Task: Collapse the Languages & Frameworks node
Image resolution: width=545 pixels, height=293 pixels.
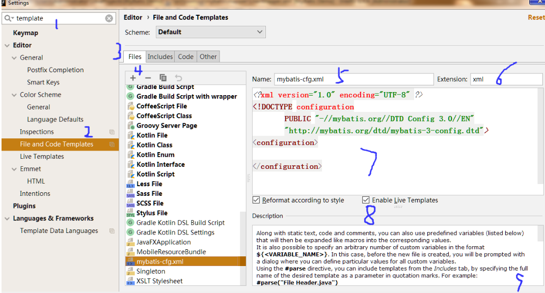Action: [7, 219]
